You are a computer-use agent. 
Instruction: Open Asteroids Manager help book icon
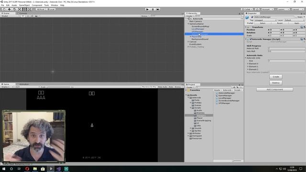(302, 39)
